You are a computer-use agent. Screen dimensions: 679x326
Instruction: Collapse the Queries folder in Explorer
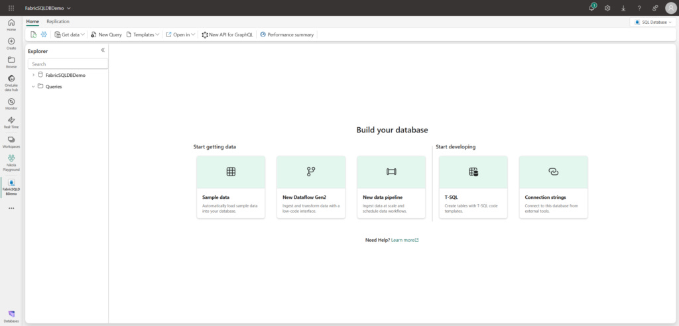[33, 87]
